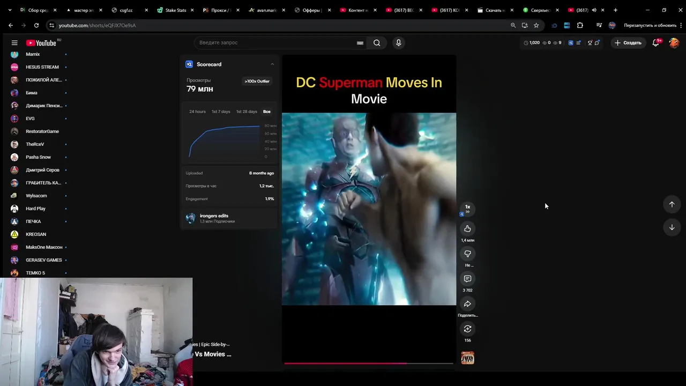Open the browser three-dot menu
Screen dimensions: 686x386
(x=681, y=25)
